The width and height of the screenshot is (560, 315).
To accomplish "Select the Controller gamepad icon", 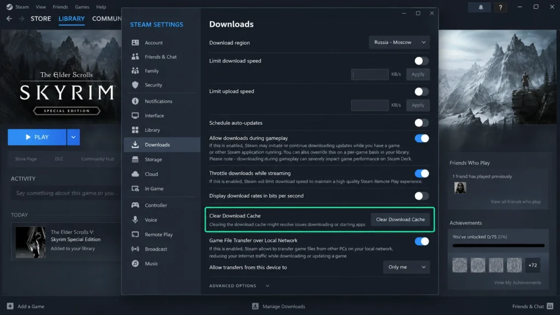I will [135, 205].
